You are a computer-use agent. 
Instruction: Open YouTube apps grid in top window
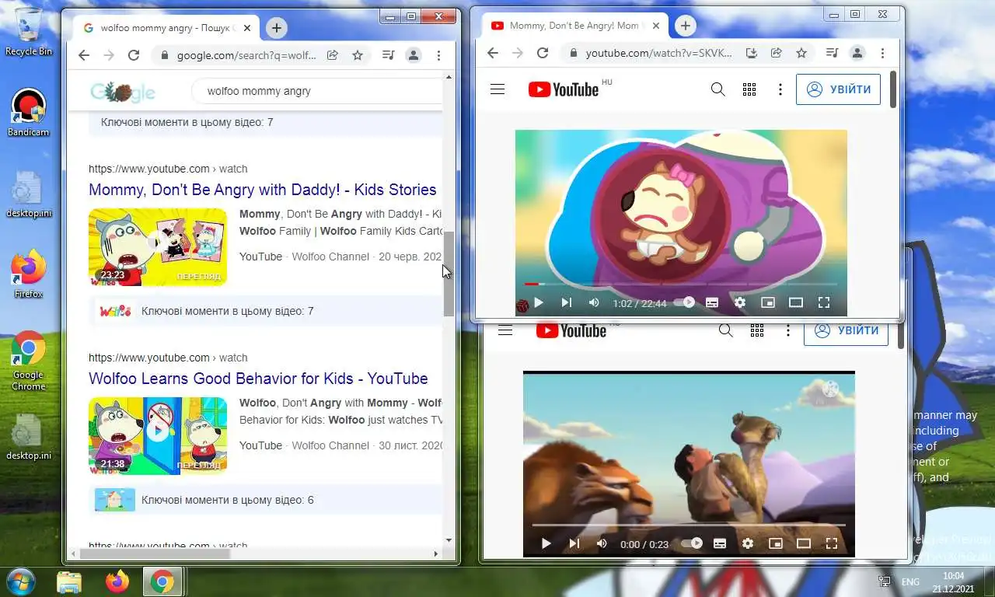click(749, 89)
